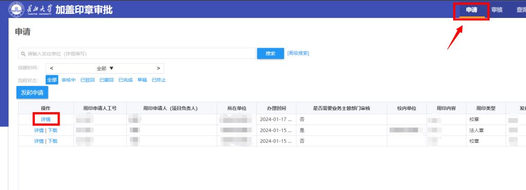Click the 校内单位 column header
The width and height of the screenshot is (526, 190).
click(x=407, y=108)
